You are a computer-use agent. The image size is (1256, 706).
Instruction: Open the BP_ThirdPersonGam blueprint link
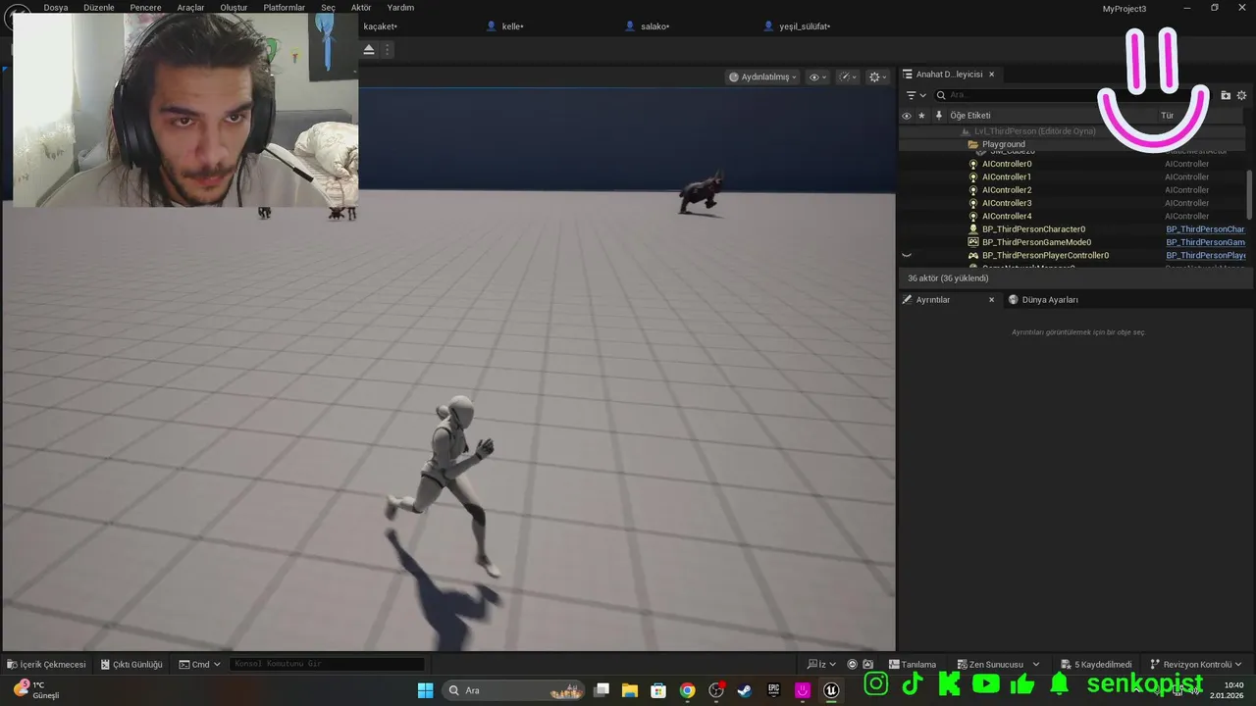pos(1205,242)
